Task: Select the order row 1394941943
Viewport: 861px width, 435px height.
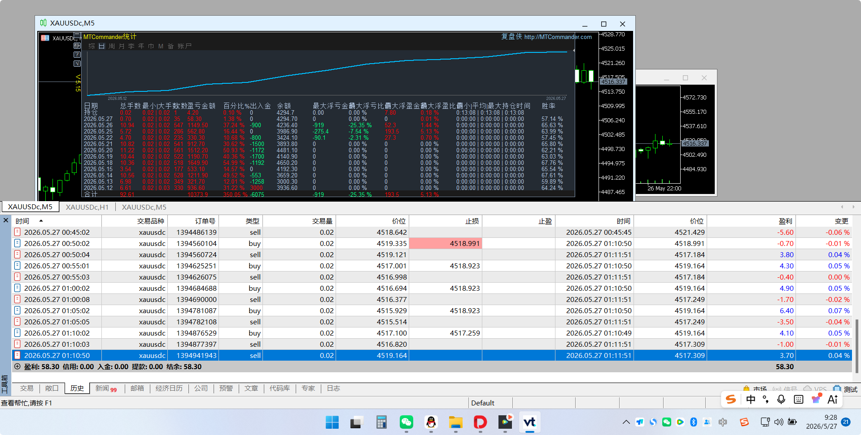Action: [x=432, y=355]
